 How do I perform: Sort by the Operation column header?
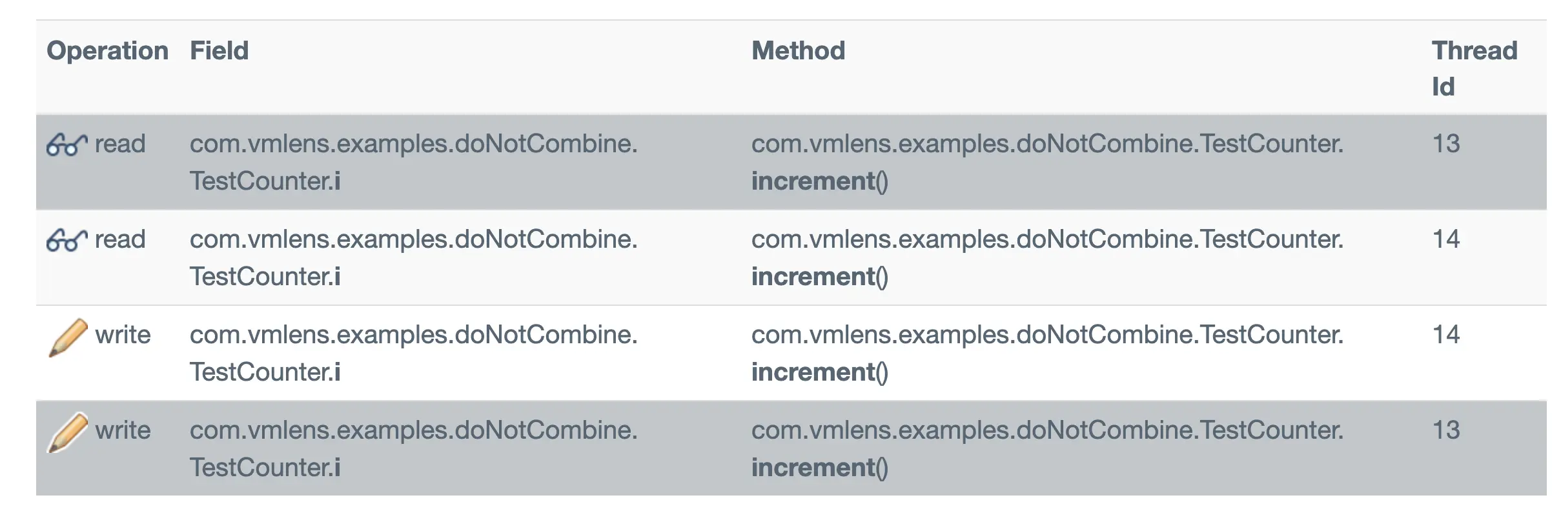(x=107, y=51)
